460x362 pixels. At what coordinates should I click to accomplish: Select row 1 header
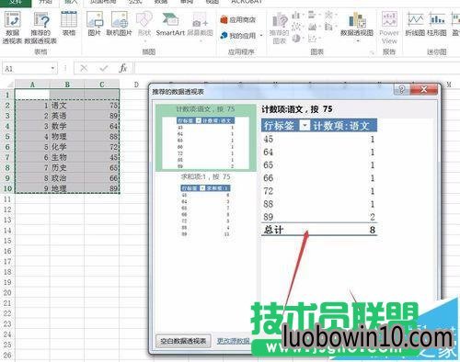click(x=7, y=95)
